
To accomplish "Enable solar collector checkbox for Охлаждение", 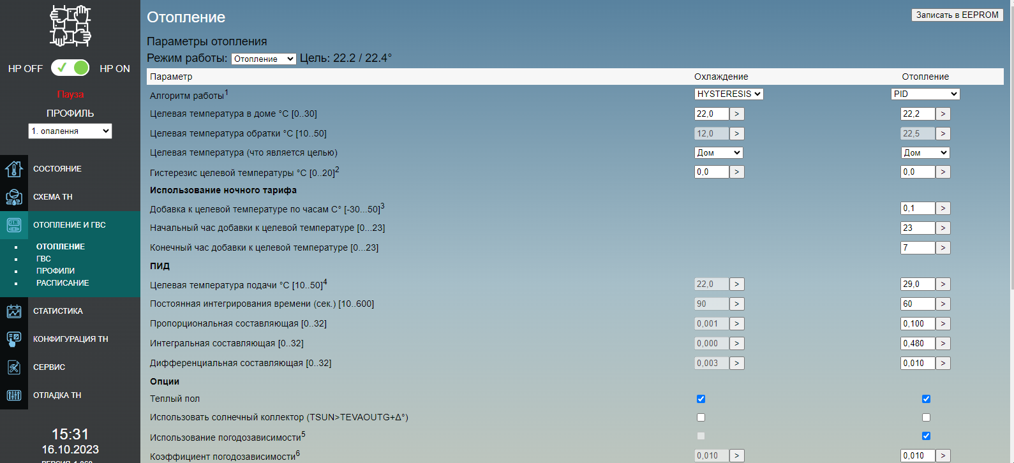I will pyautogui.click(x=701, y=417).
